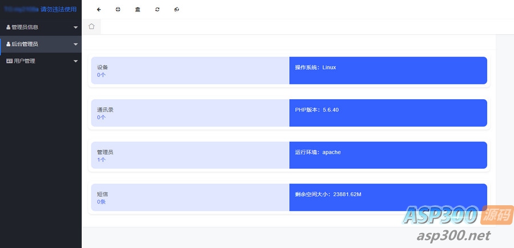The width and height of the screenshot is (514, 248).
Task: Click the bank building icon in top toolbar
Action: (138, 10)
